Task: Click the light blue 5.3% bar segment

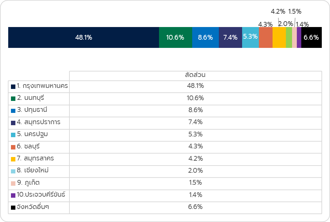Action: [250, 38]
